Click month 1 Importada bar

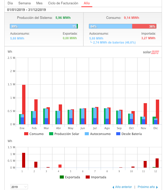click(x=24, y=160)
